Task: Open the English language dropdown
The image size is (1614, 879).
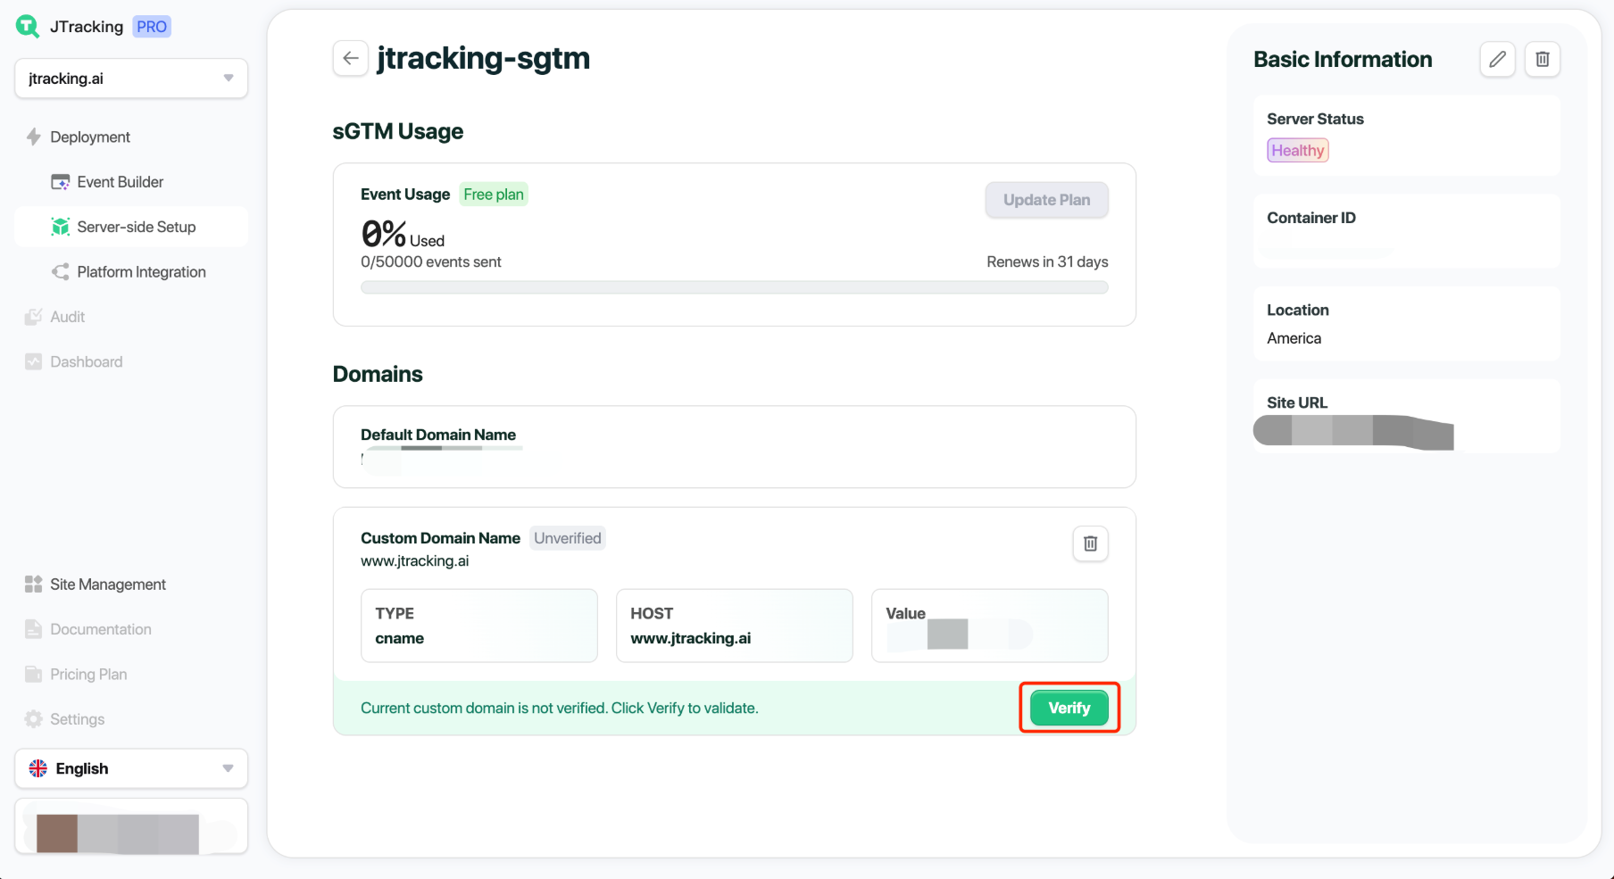Action: click(131, 768)
